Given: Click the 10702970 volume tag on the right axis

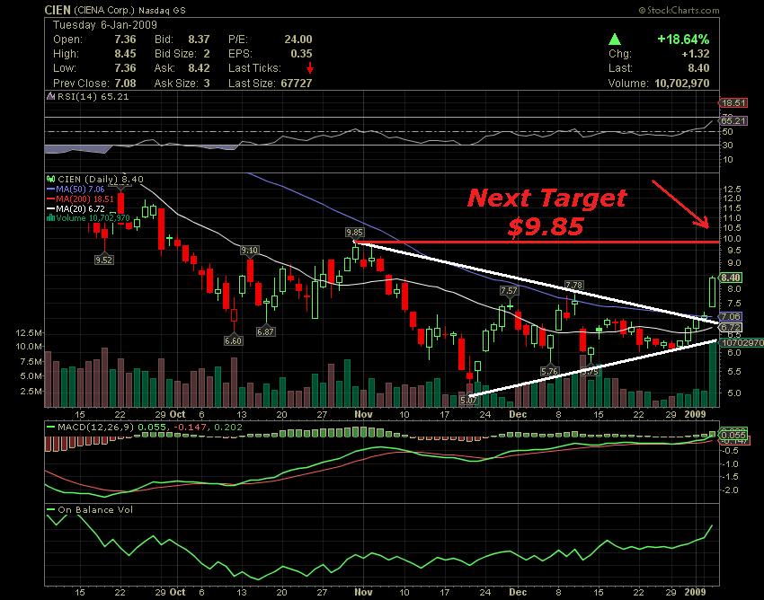Looking at the screenshot, I should tap(742, 343).
